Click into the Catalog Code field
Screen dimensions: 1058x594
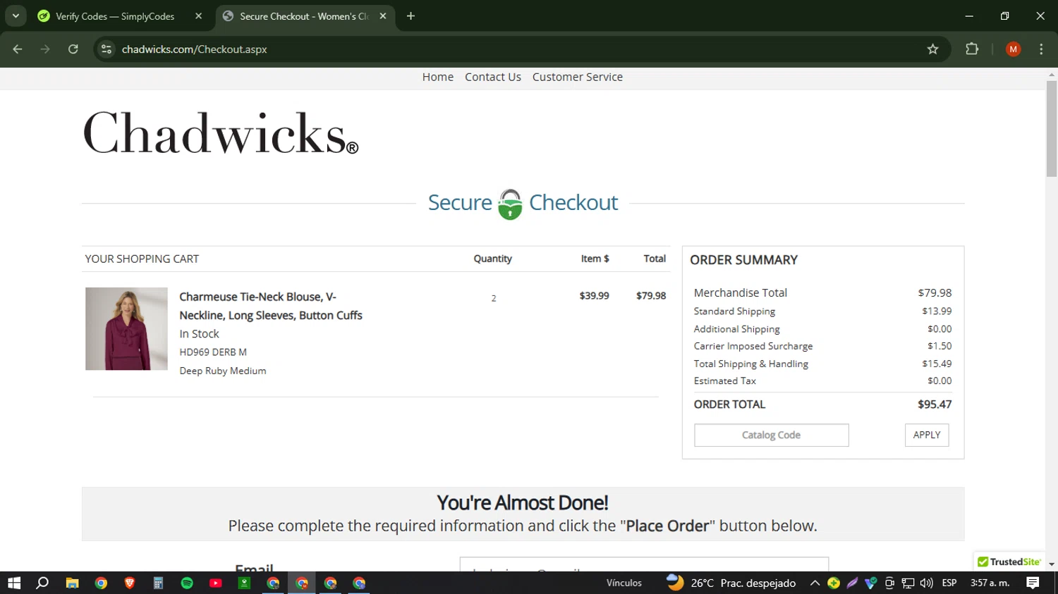[x=771, y=435]
